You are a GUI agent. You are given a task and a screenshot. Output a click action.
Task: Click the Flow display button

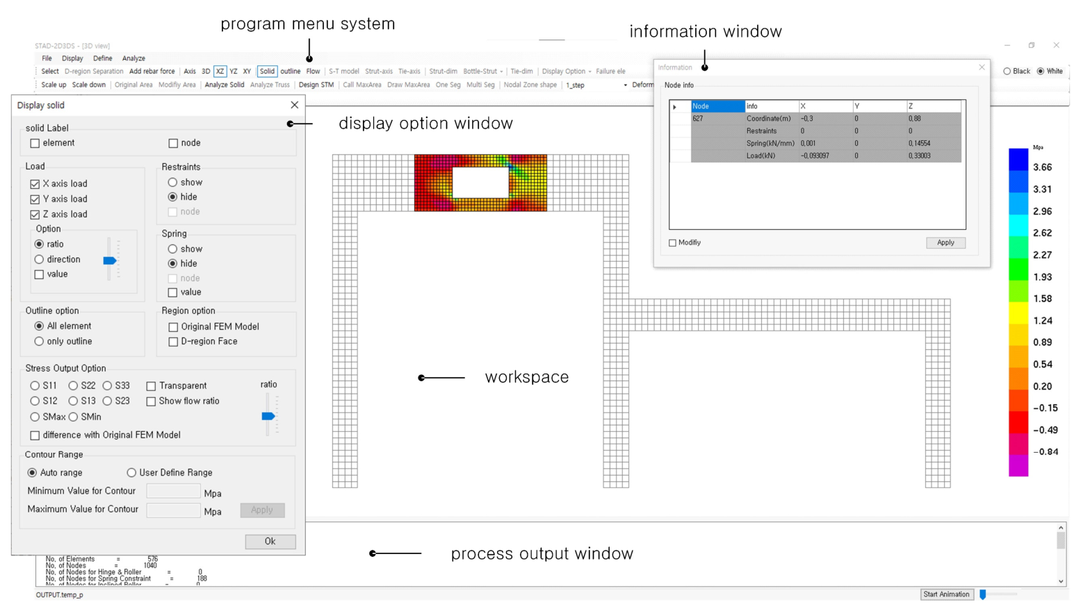click(x=313, y=71)
